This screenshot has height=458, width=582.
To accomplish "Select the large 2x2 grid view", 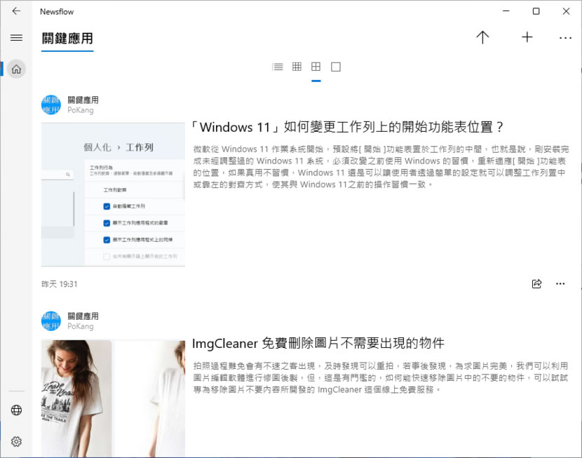I will point(316,67).
